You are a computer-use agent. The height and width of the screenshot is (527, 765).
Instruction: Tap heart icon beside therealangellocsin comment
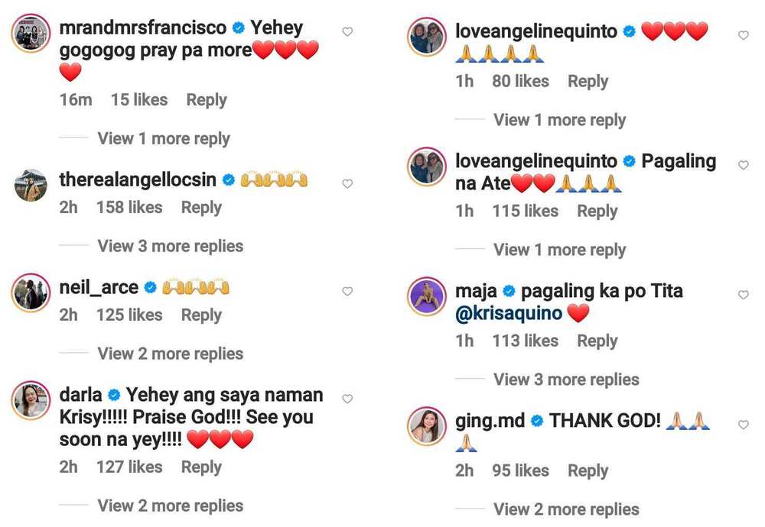pos(347,183)
